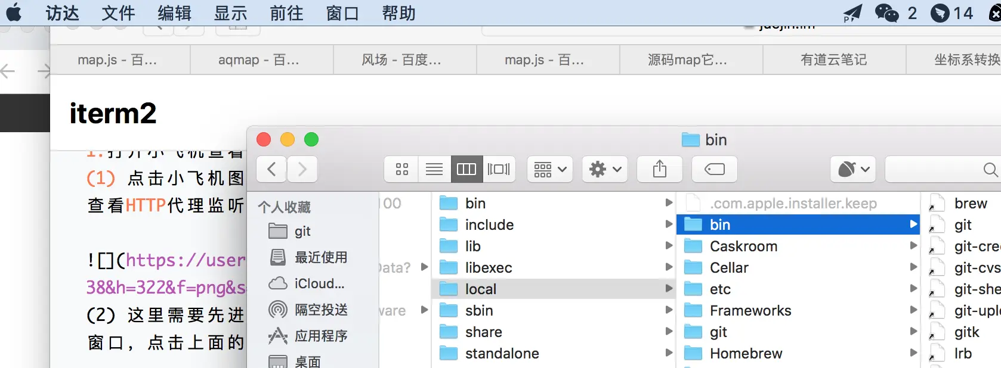Expand the libexec folder arrow
This screenshot has height=368, width=1001.
tap(669, 267)
